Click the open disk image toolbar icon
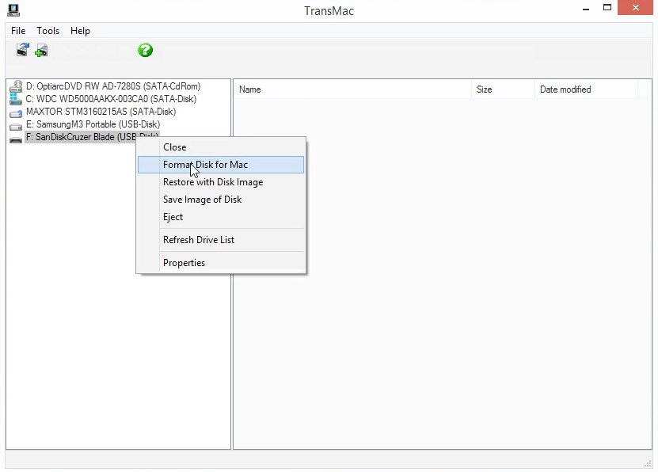The height and width of the screenshot is (472, 658). 41,51
